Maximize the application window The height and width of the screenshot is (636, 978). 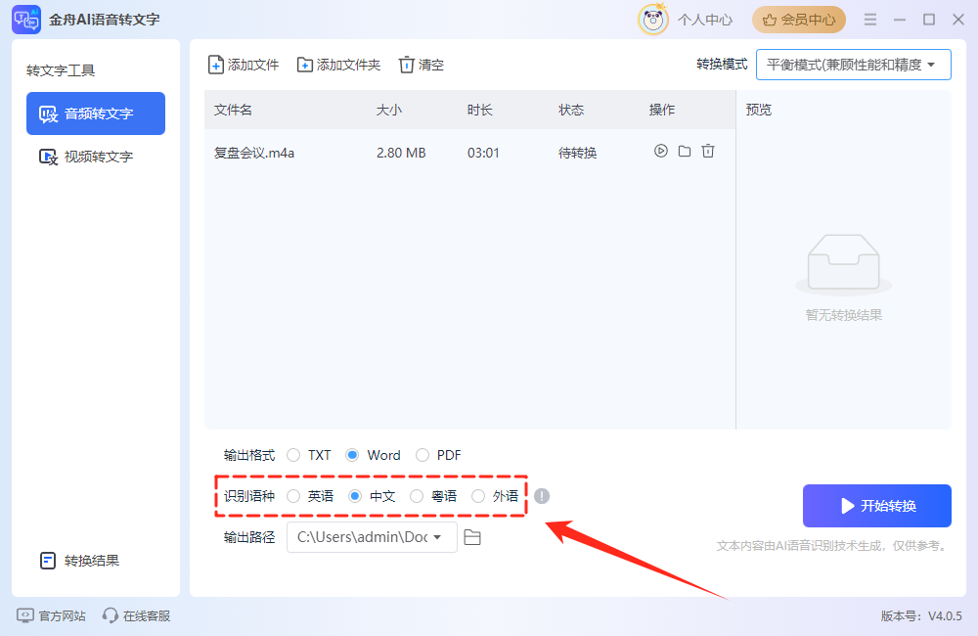click(929, 20)
